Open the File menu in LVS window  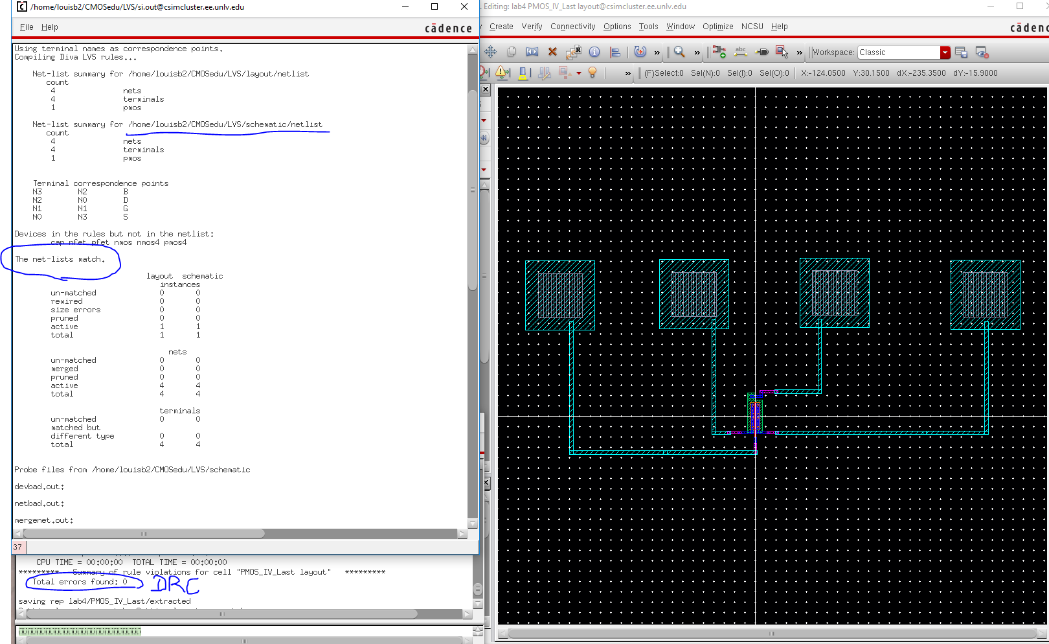(x=27, y=27)
